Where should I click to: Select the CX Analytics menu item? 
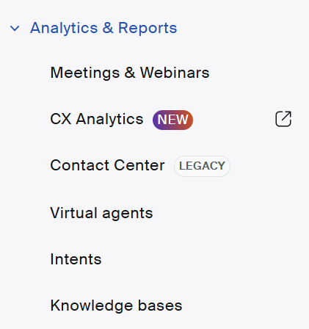(x=97, y=119)
